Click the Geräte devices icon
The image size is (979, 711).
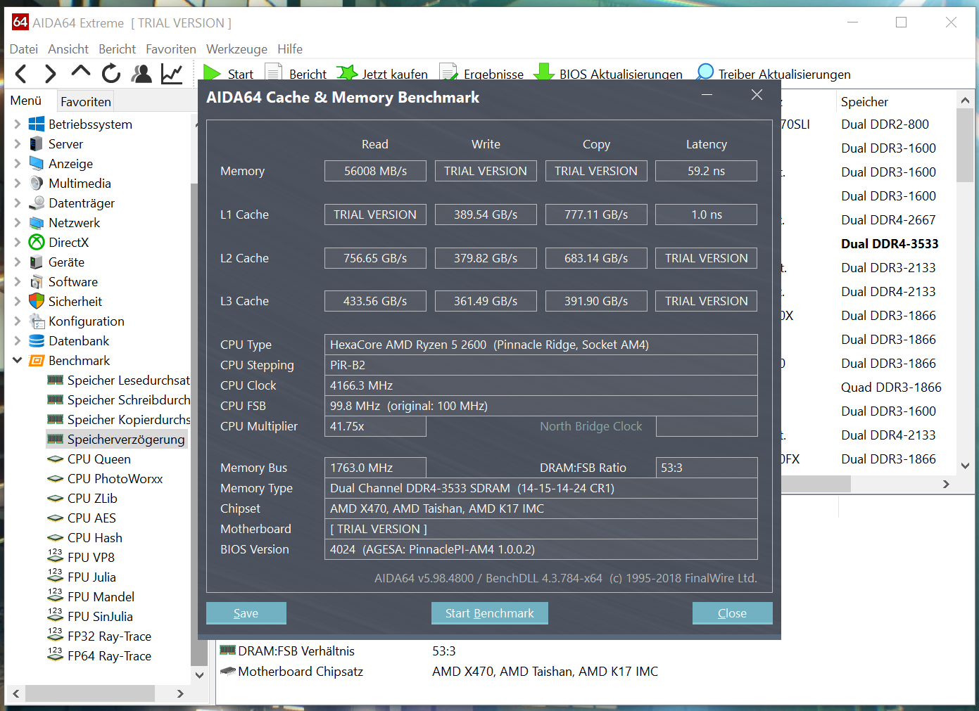pos(37,262)
